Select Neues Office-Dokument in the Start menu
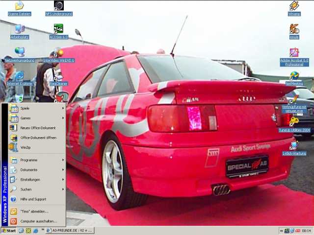 pyautogui.click(x=37, y=128)
